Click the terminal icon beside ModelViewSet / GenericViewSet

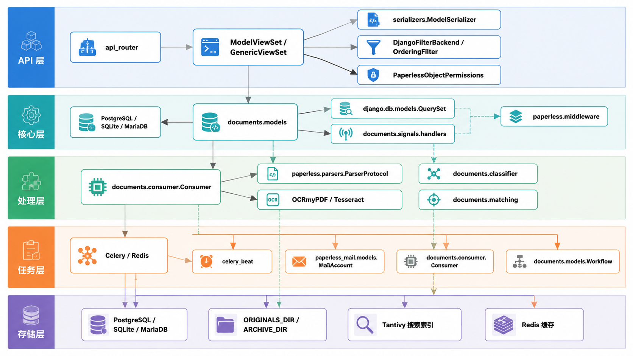click(x=210, y=47)
